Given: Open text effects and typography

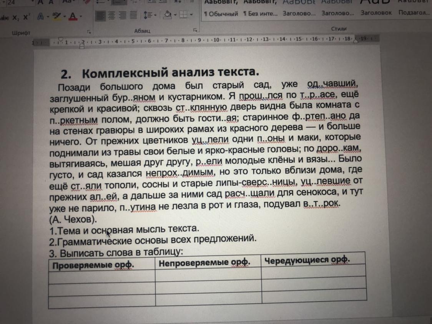Looking at the screenshot, I should (x=41, y=17).
